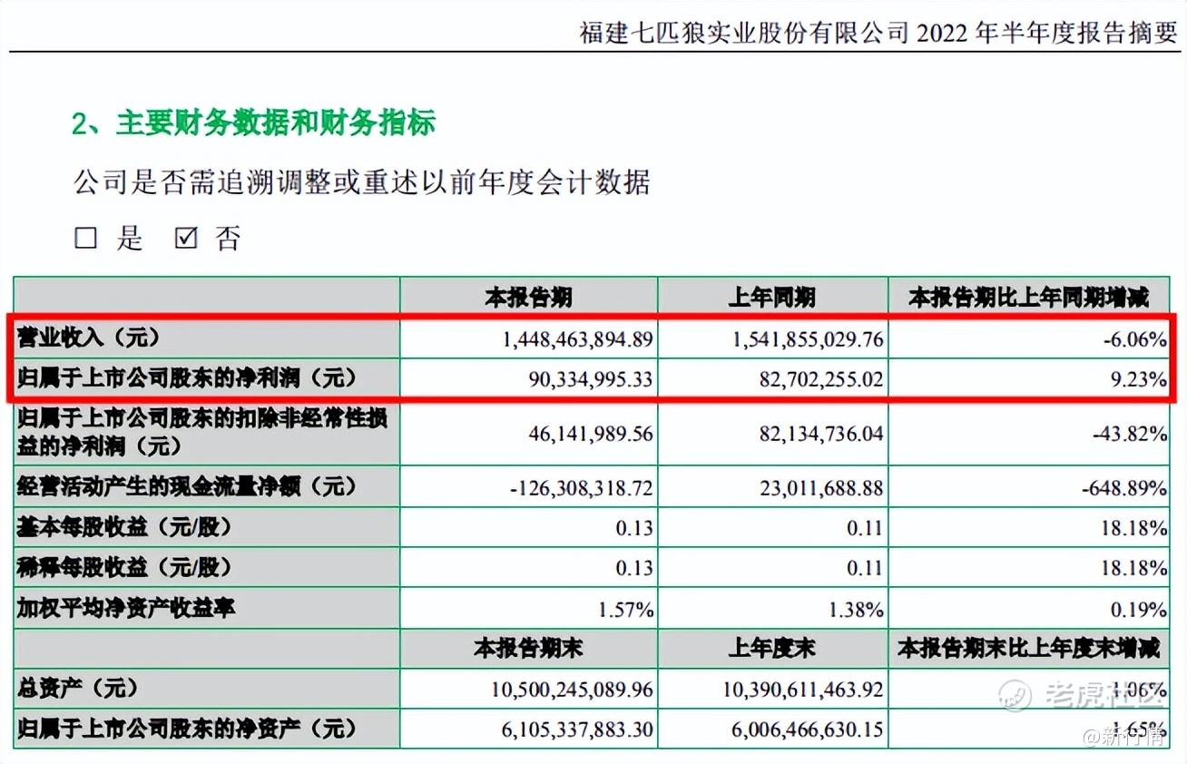1187x764 pixels.
Task: Click 18.18% in the 基本每股收益 row
Action: pos(1133,528)
